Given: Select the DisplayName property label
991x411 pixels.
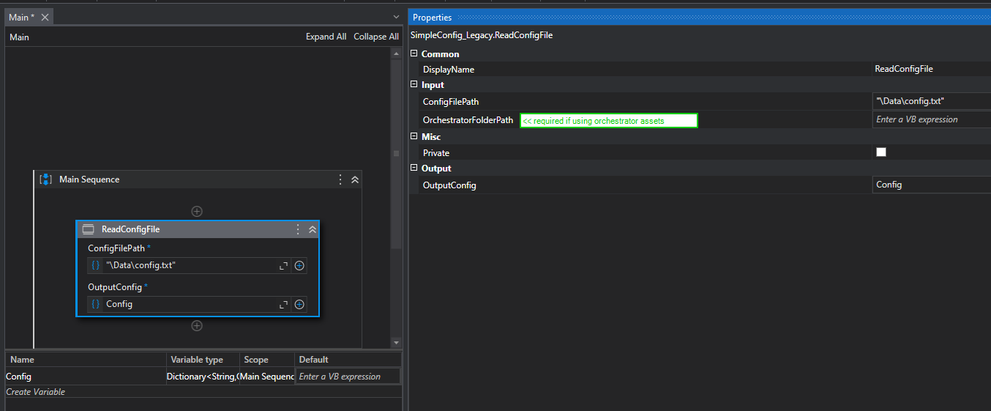Looking at the screenshot, I should coord(449,70).
